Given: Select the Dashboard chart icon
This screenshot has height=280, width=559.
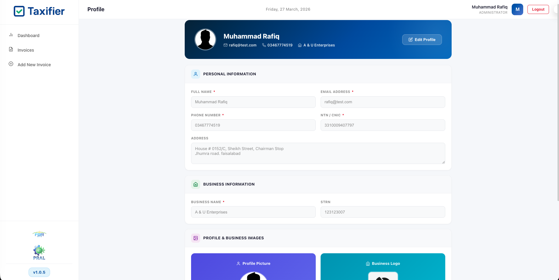Looking at the screenshot, I should pos(11,35).
